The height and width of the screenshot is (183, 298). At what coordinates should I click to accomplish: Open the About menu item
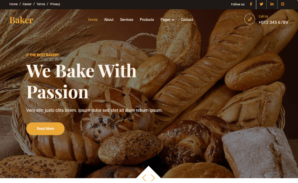pyautogui.click(x=109, y=20)
